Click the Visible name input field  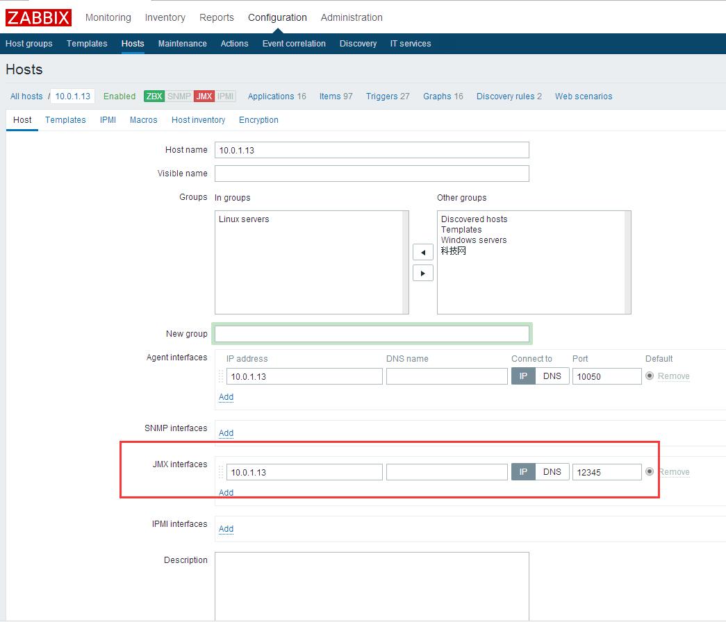click(x=372, y=174)
